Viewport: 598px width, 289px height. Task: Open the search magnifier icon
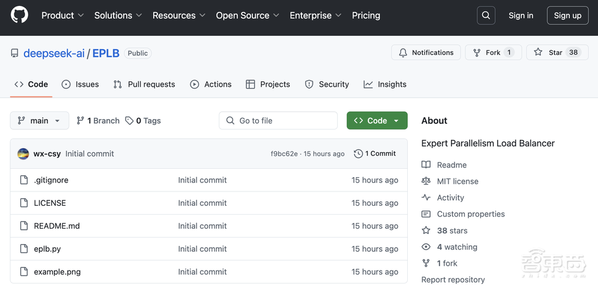point(486,16)
